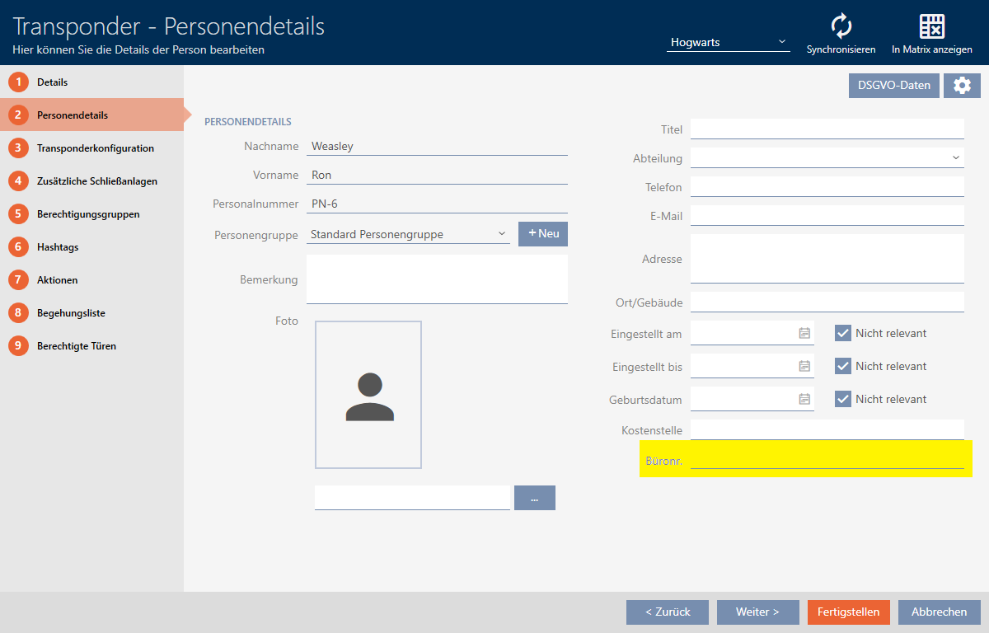Browse for photo file with ellipsis button

[535, 498]
